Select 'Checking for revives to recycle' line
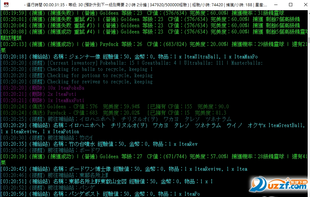The width and height of the screenshot is (310, 197). pos(77,82)
